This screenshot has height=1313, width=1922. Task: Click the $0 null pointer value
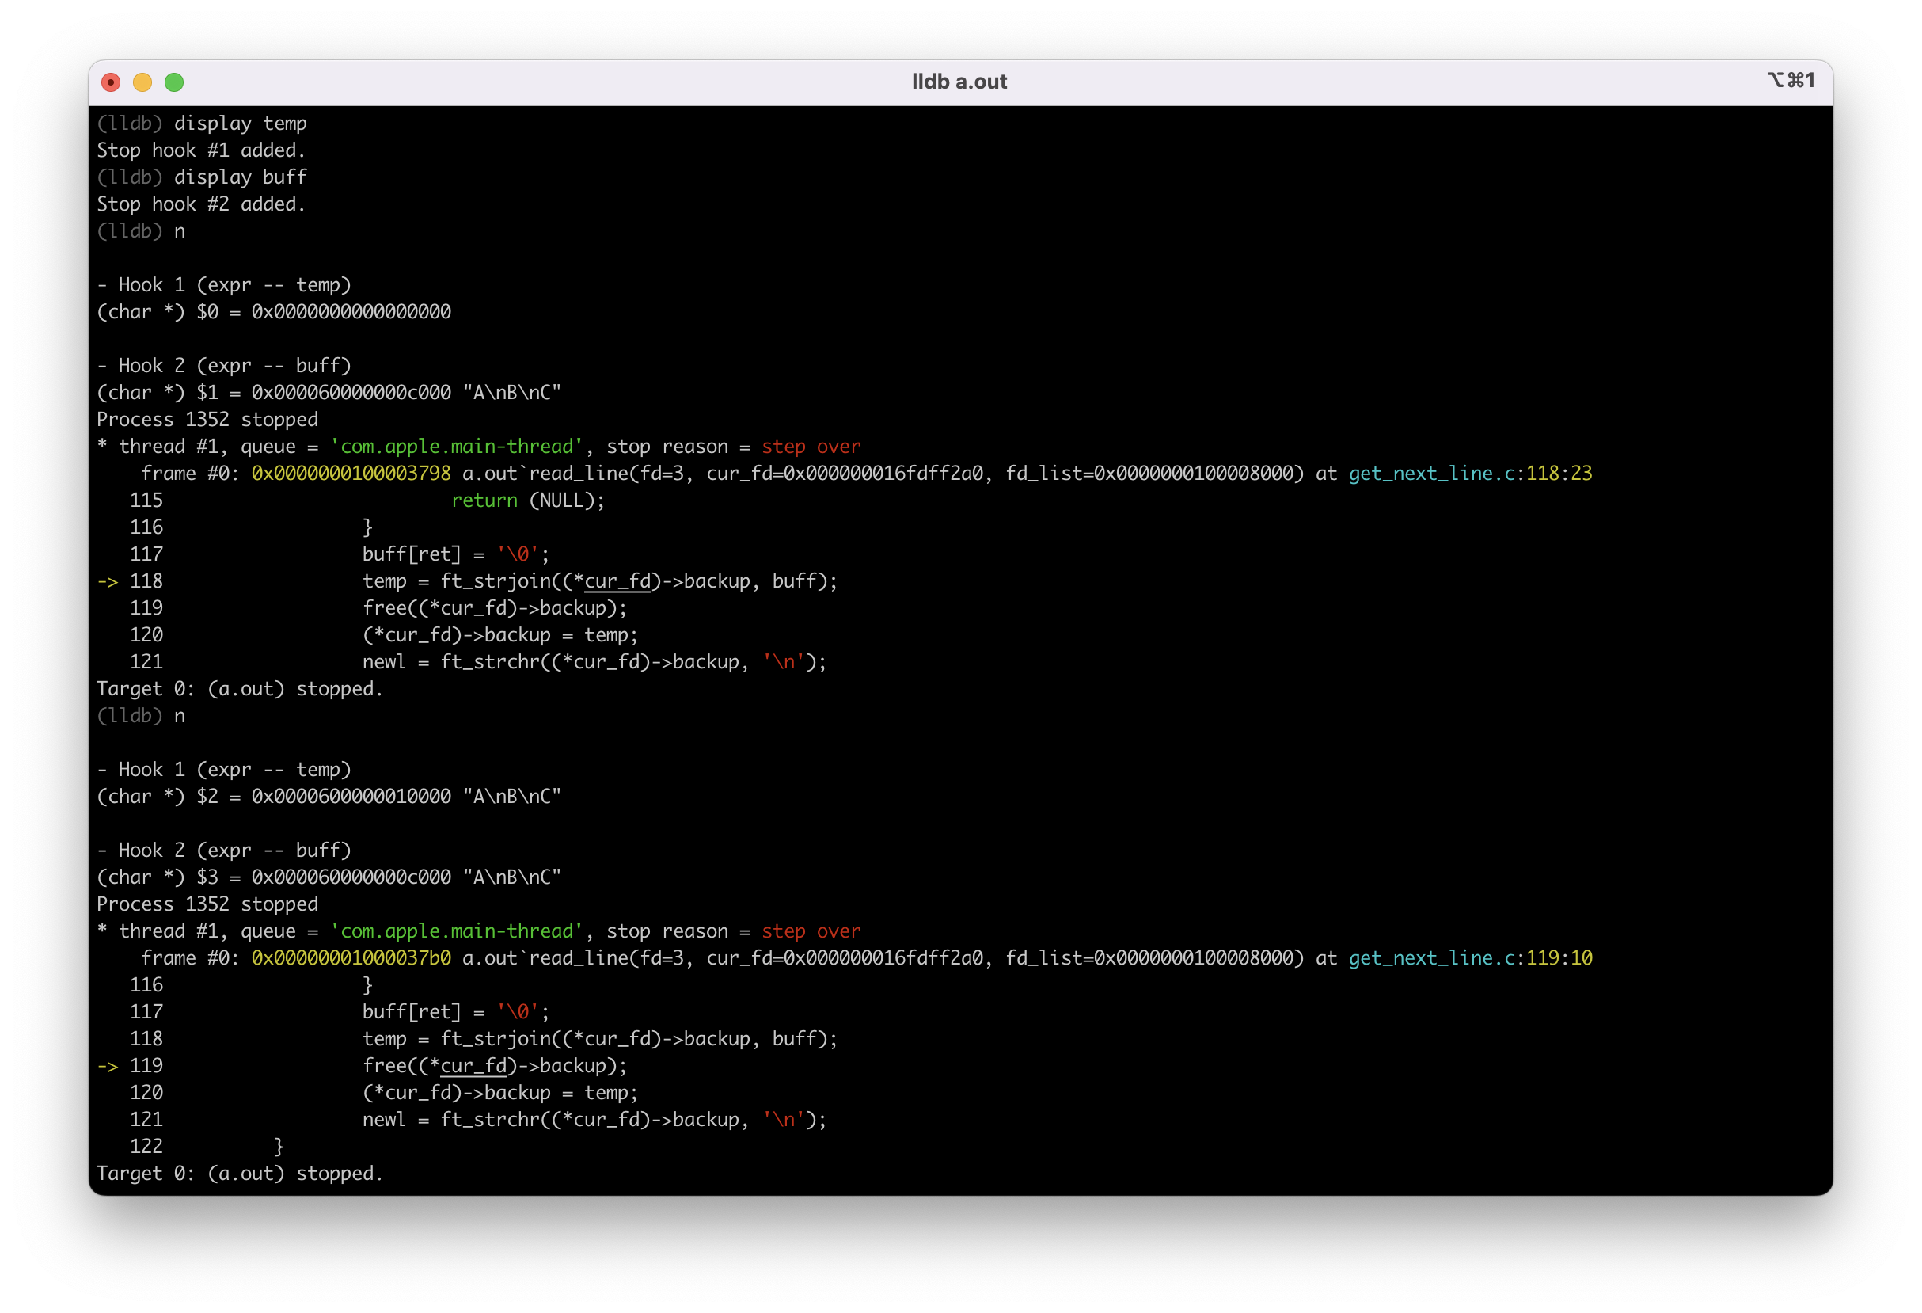pyautogui.click(x=351, y=312)
